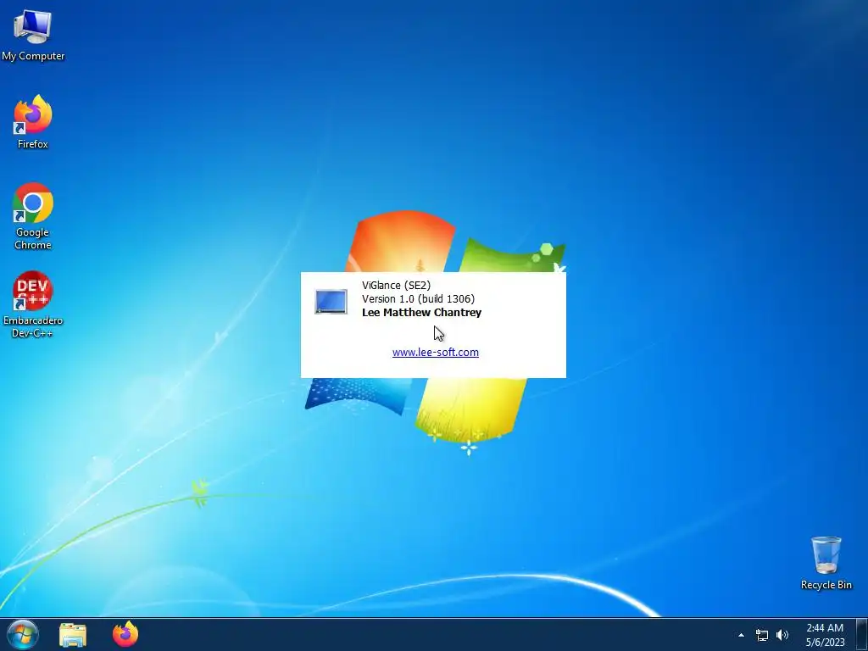Screen dimensions: 868x651
Task: Select the Recycle Bin icon
Action: 826,563
